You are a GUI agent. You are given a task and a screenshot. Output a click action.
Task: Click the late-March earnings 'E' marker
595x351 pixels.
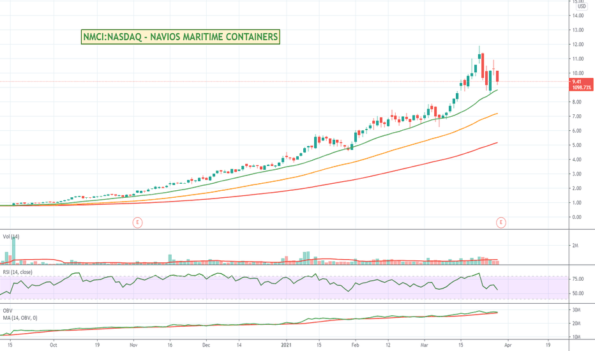[x=501, y=222]
